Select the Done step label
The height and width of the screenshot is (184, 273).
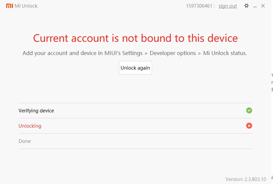pos(25,141)
